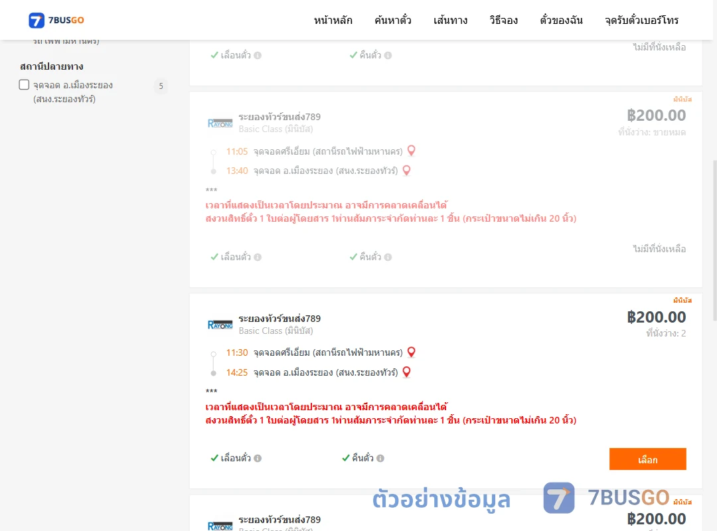Click the 11:05 departure time text

click(x=237, y=151)
